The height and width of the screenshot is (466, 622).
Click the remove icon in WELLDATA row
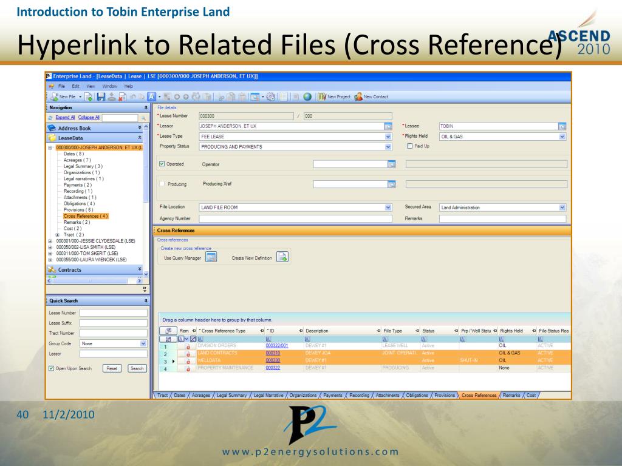point(188,361)
